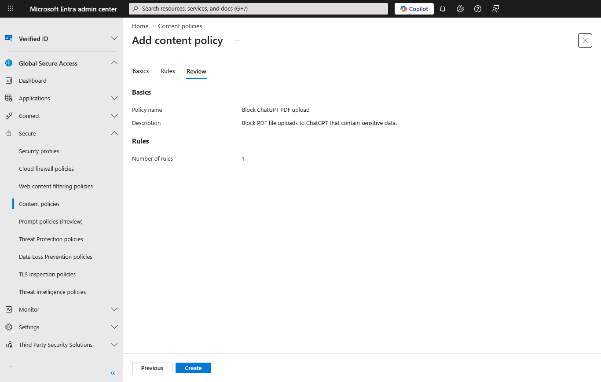Click policy name value Block ChatGPT PDF upload
601x382 pixels.
coord(276,110)
